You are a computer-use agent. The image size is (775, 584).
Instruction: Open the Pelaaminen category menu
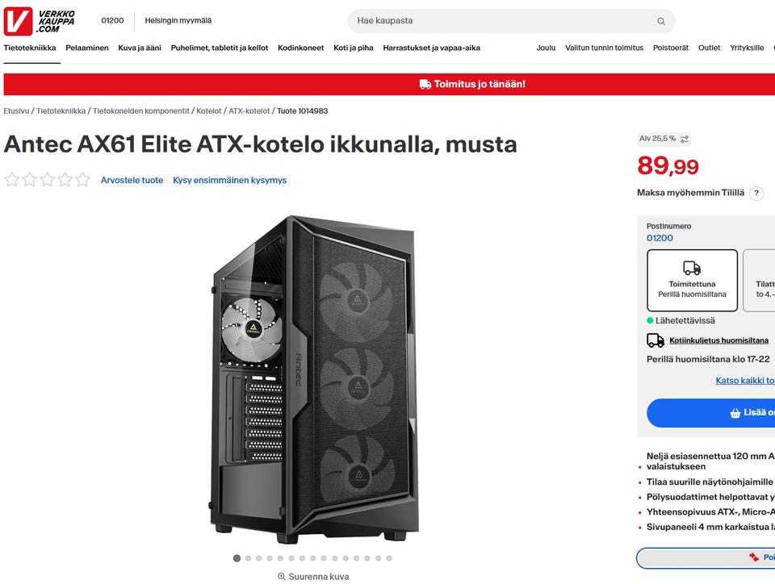click(87, 48)
